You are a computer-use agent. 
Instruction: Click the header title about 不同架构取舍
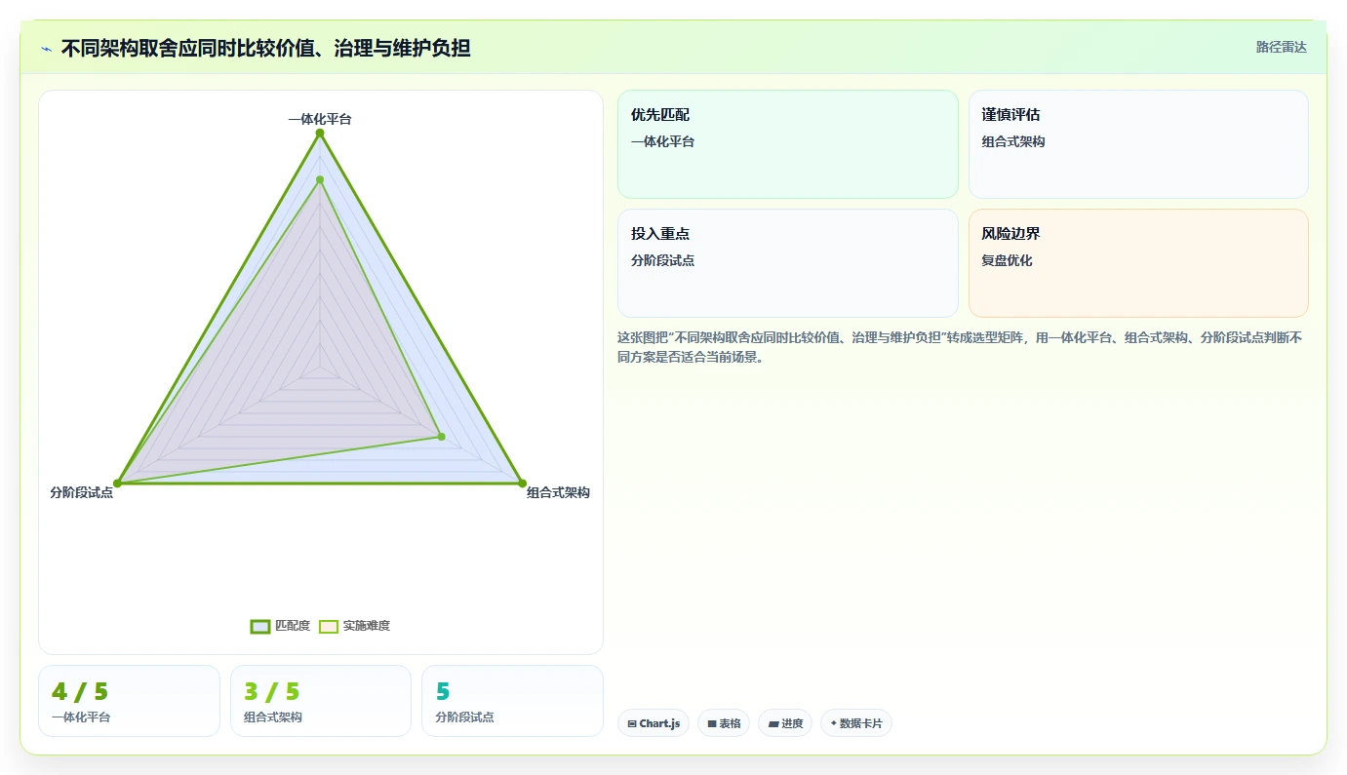(266, 48)
